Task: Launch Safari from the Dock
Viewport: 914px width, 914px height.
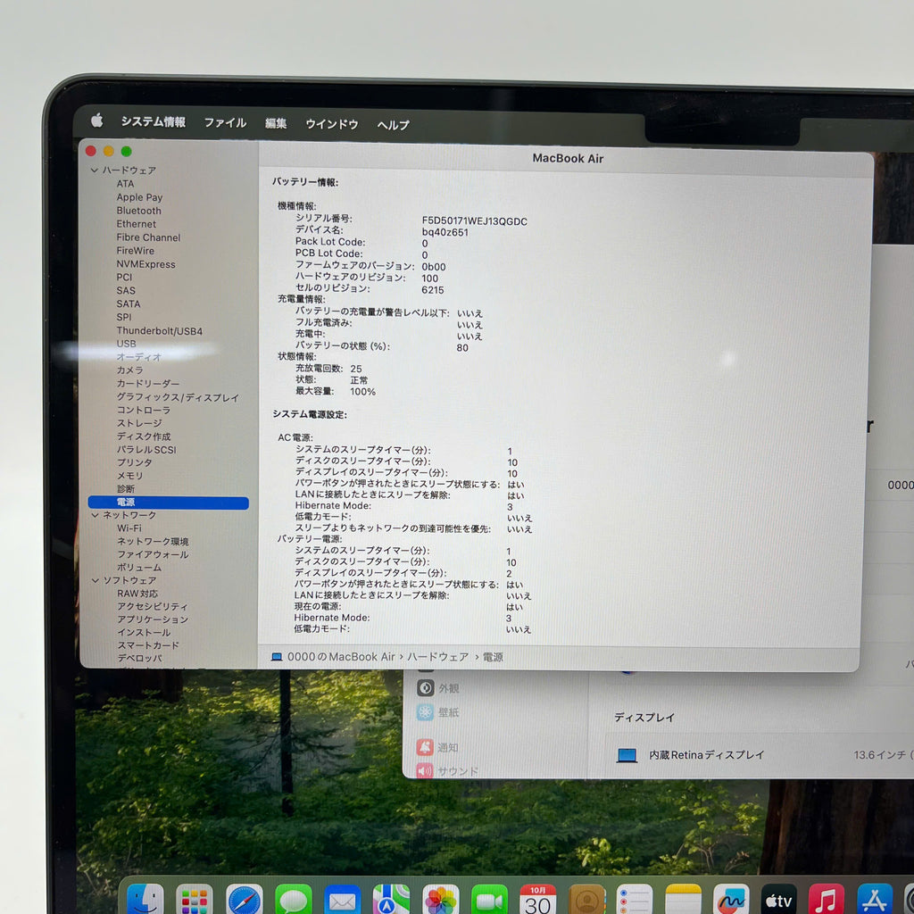Action: 244,900
